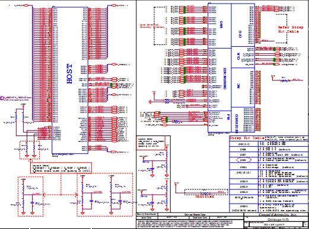Click the 'Lane Reversal' red annotation near DMI
The image size is (309, 229).
152,26
